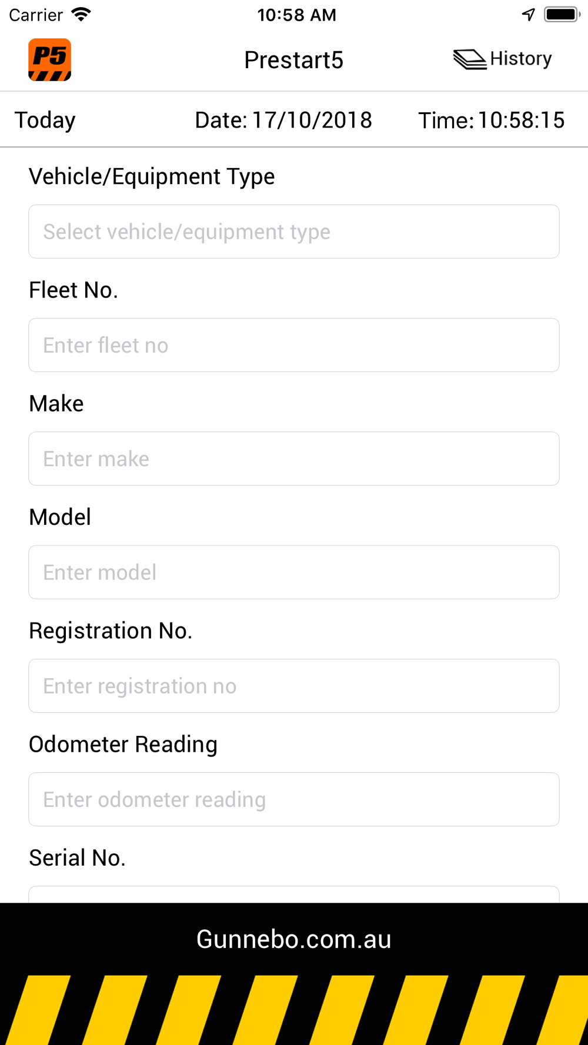Focus the registration number input

(x=294, y=686)
